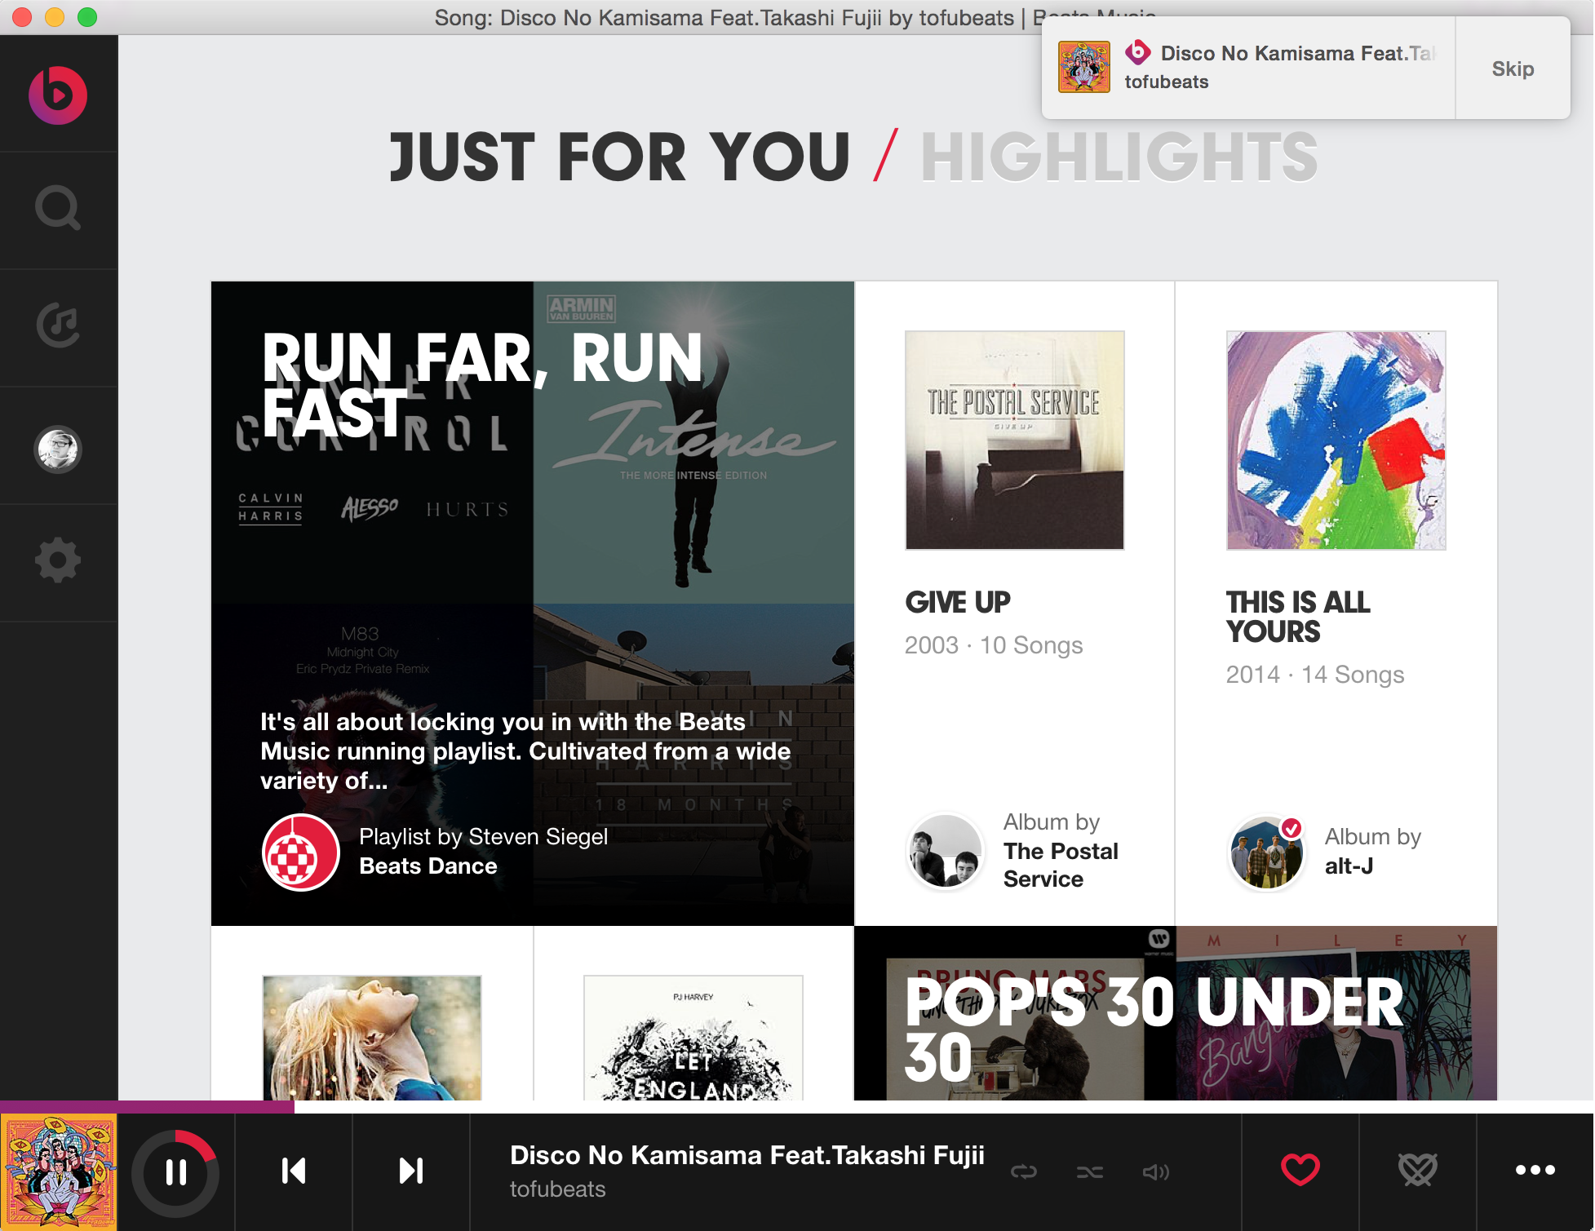Open the three-dot more options menu
Screen dimensions: 1595x1231
pos(1535,1170)
